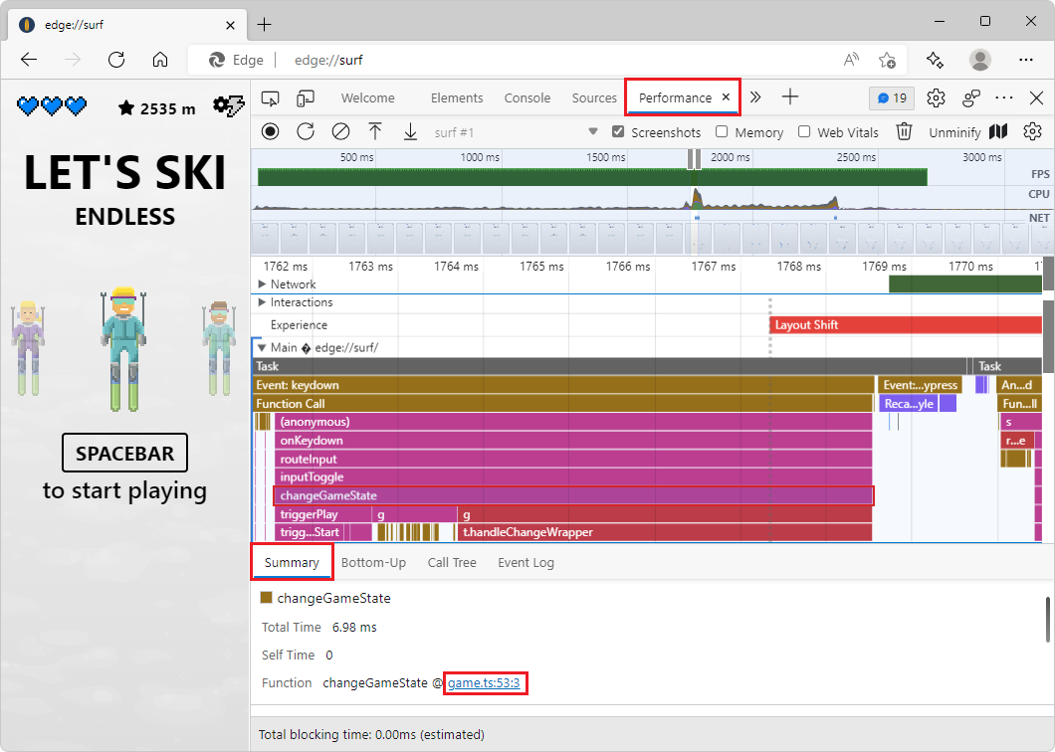The height and width of the screenshot is (752, 1055).
Task: Switch to the Bottom-Up tab
Action: click(373, 562)
